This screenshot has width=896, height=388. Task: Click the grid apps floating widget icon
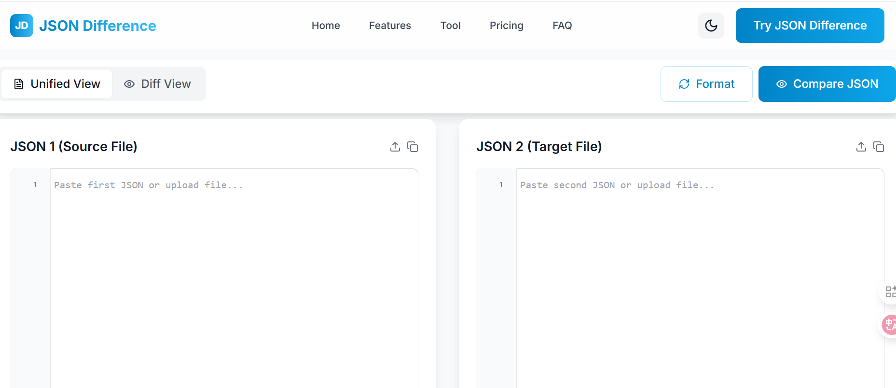pos(890,291)
